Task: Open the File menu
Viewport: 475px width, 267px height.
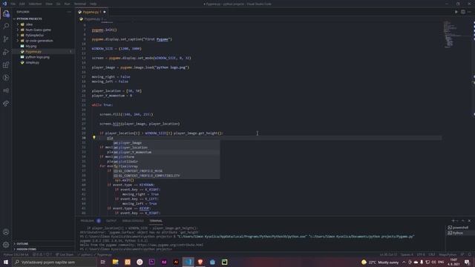Action: (x=13, y=4)
